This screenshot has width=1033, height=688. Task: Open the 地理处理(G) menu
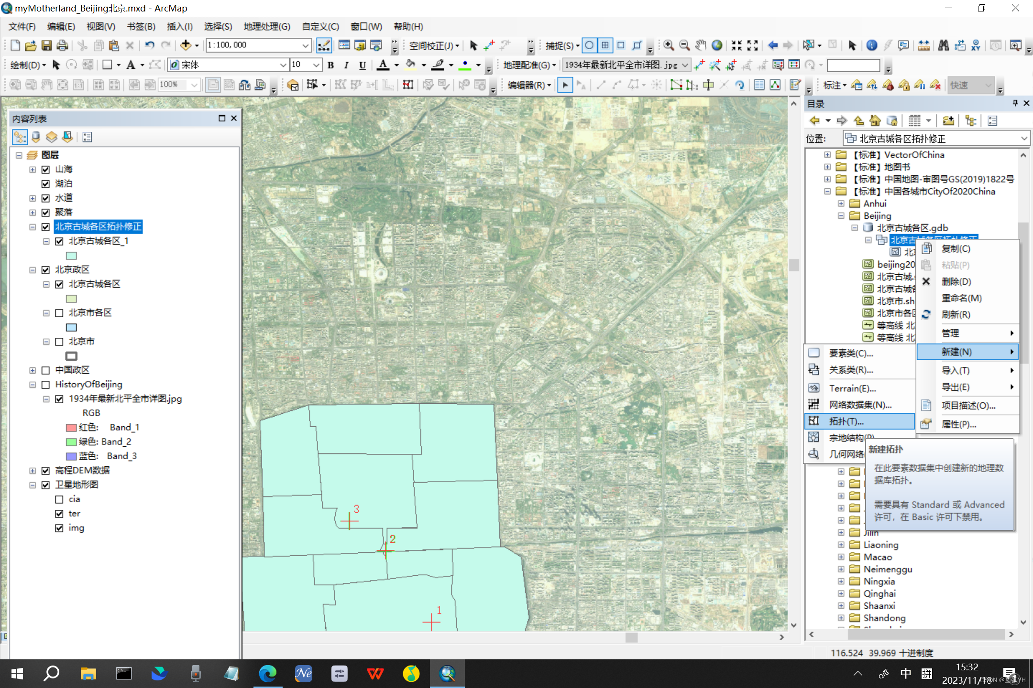coord(266,26)
